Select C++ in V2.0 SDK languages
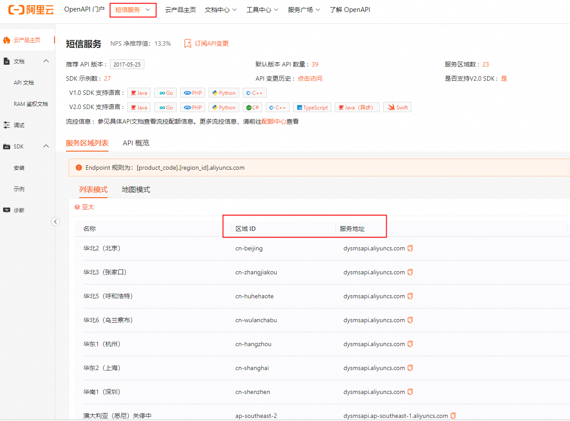The width and height of the screenshot is (570, 421). pyautogui.click(x=278, y=107)
